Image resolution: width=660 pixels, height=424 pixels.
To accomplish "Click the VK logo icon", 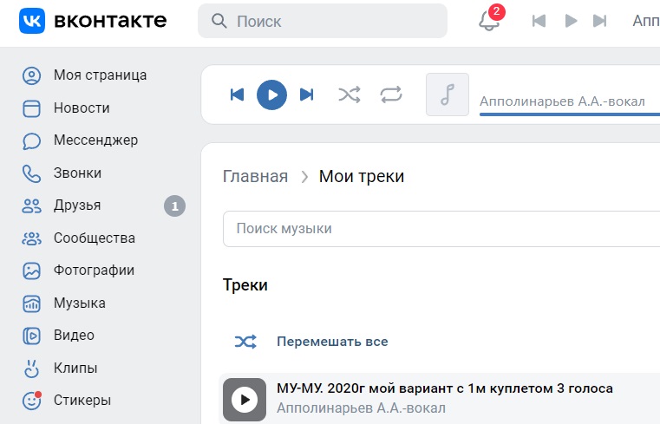I will pyautogui.click(x=32, y=21).
